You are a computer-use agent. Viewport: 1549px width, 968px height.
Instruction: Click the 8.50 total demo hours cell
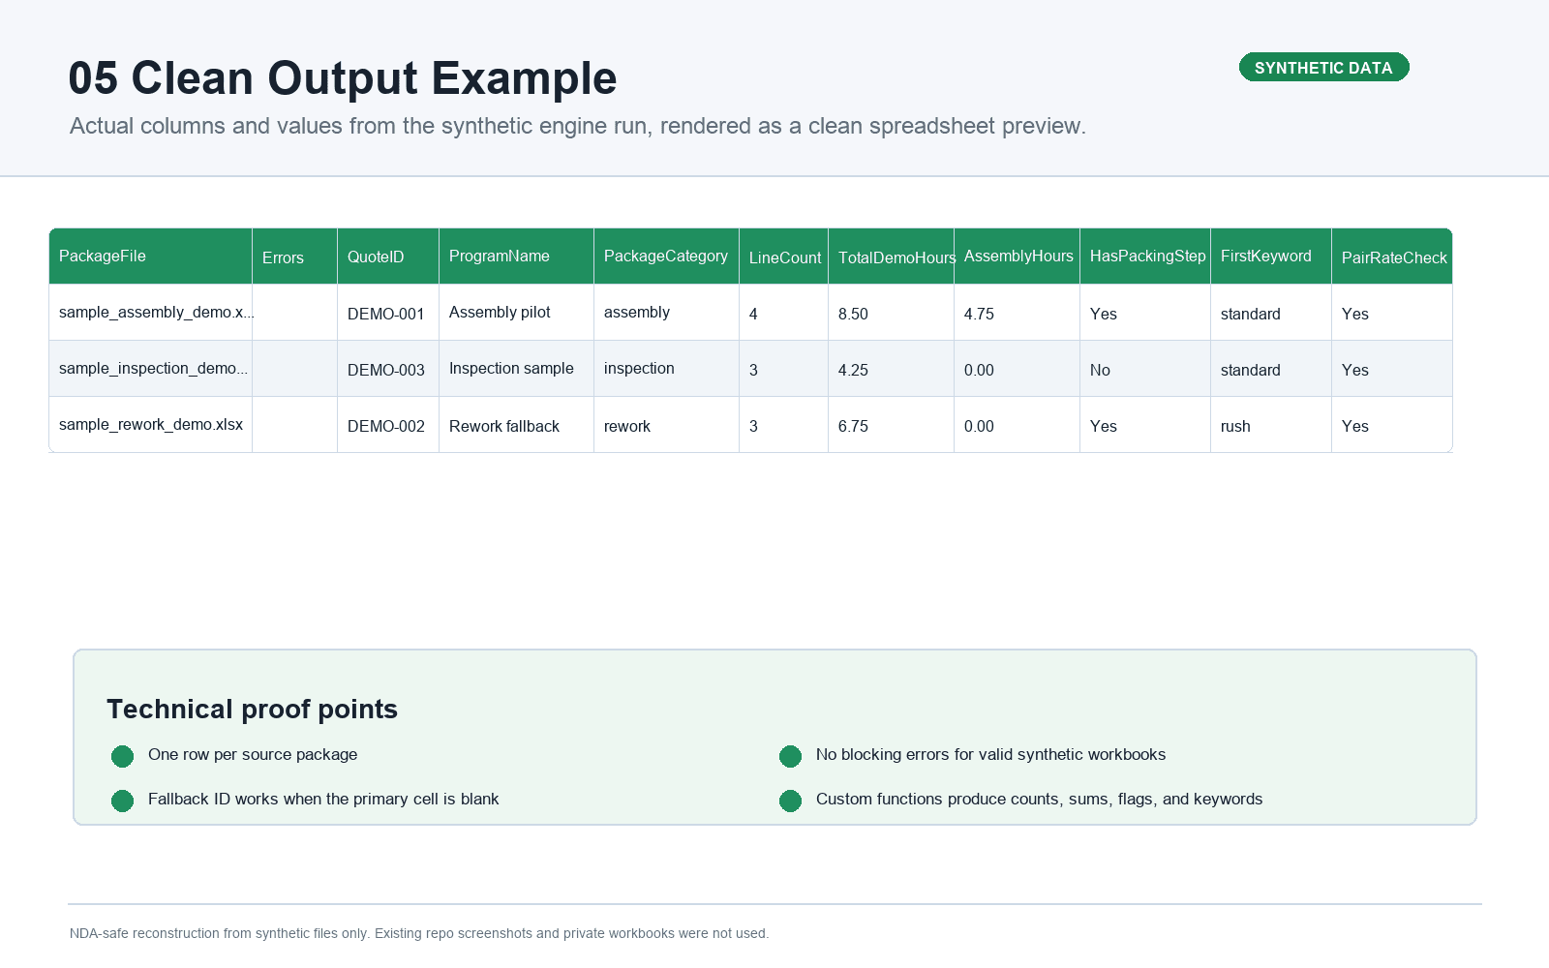coord(891,313)
